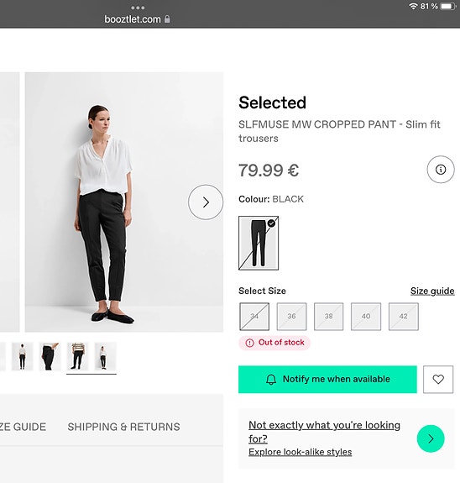Switch to the SIZE GUIDE tab
The image size is (460, 483).
tap(23, 427)
